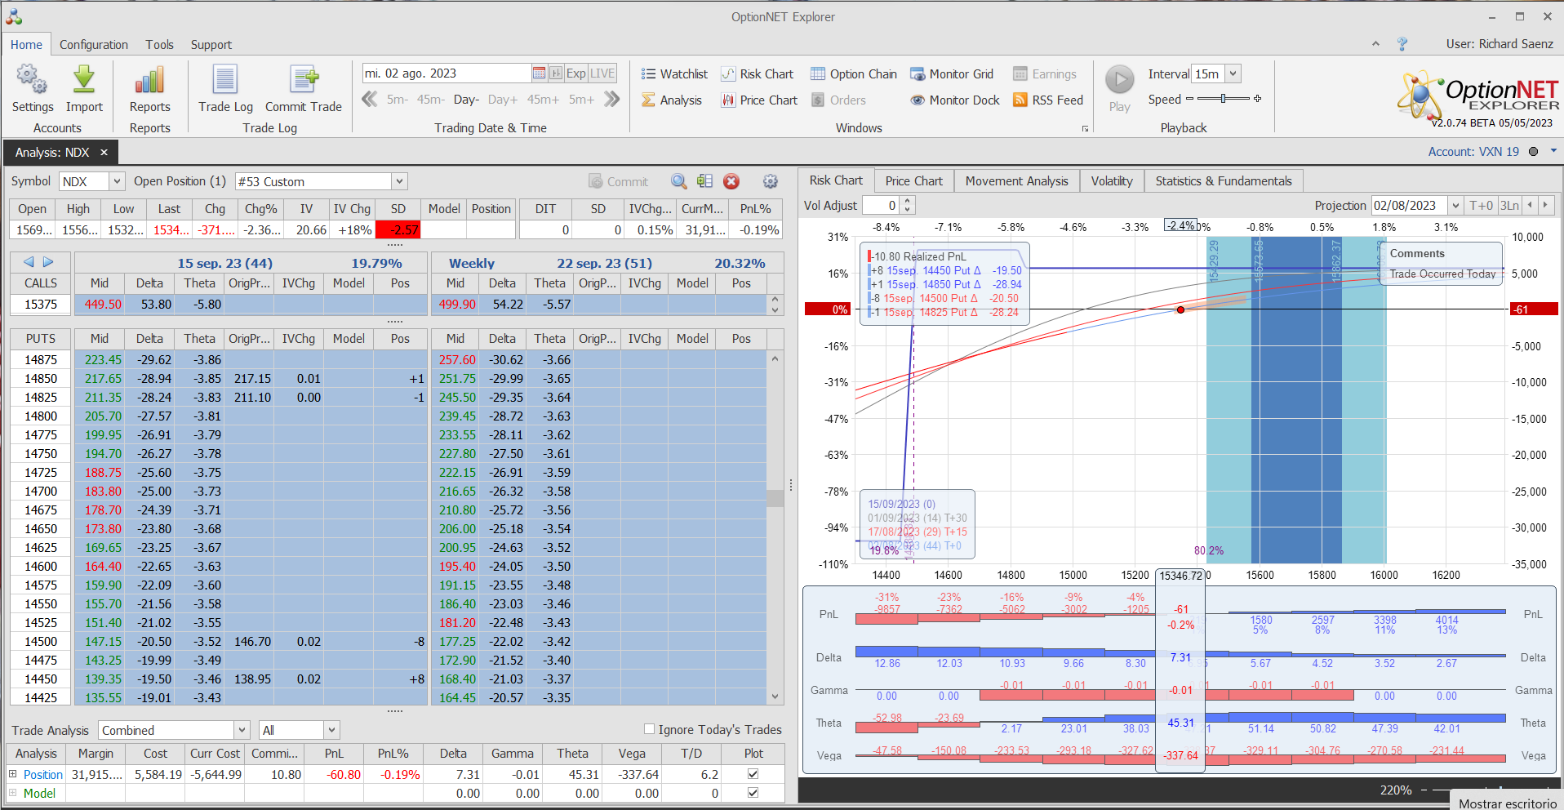This screenshot has width=1564, height=810.
Task: Toggle the Model row Plot checkbox
Action: pos(753,793)
